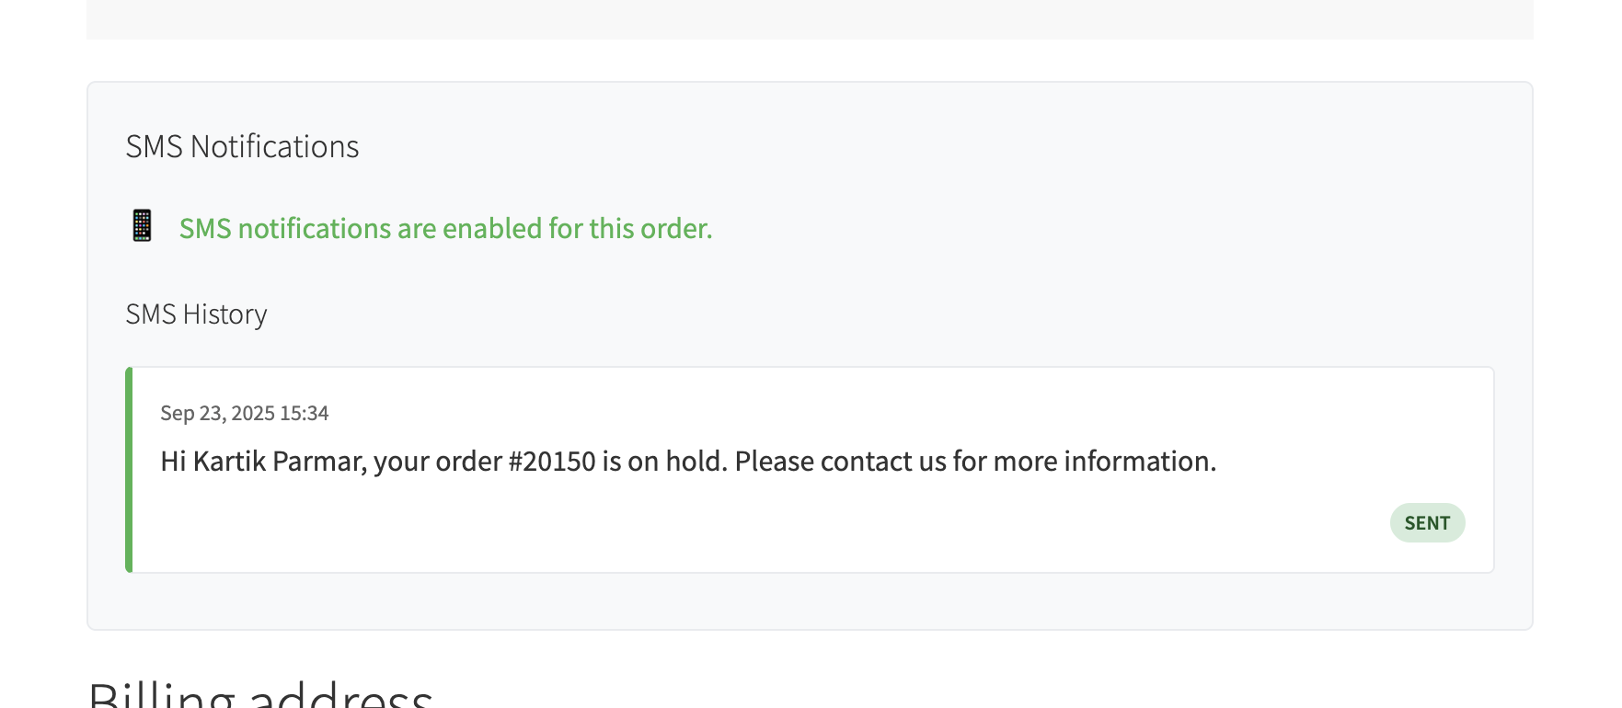The height and width of the screenshot is (708, 1622).
Task: Click the Billing address heading
Action: coord(260,694)
